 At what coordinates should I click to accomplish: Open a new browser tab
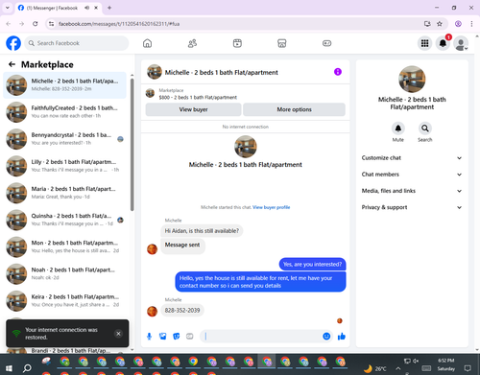(109, 8)
